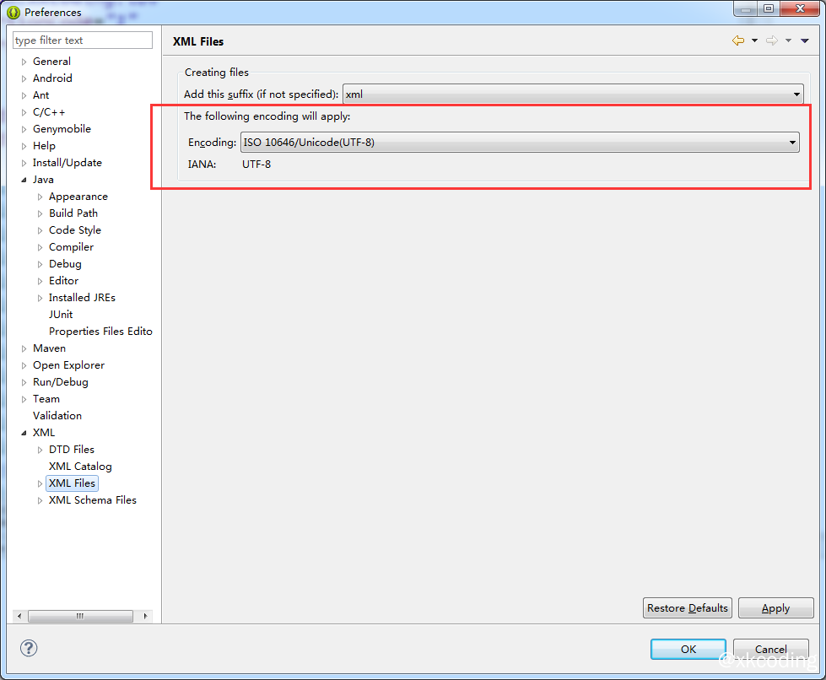Expand the General tree node
Image resolution: width=826 pixels, height=680 pixels.
(x=24, y=62)
